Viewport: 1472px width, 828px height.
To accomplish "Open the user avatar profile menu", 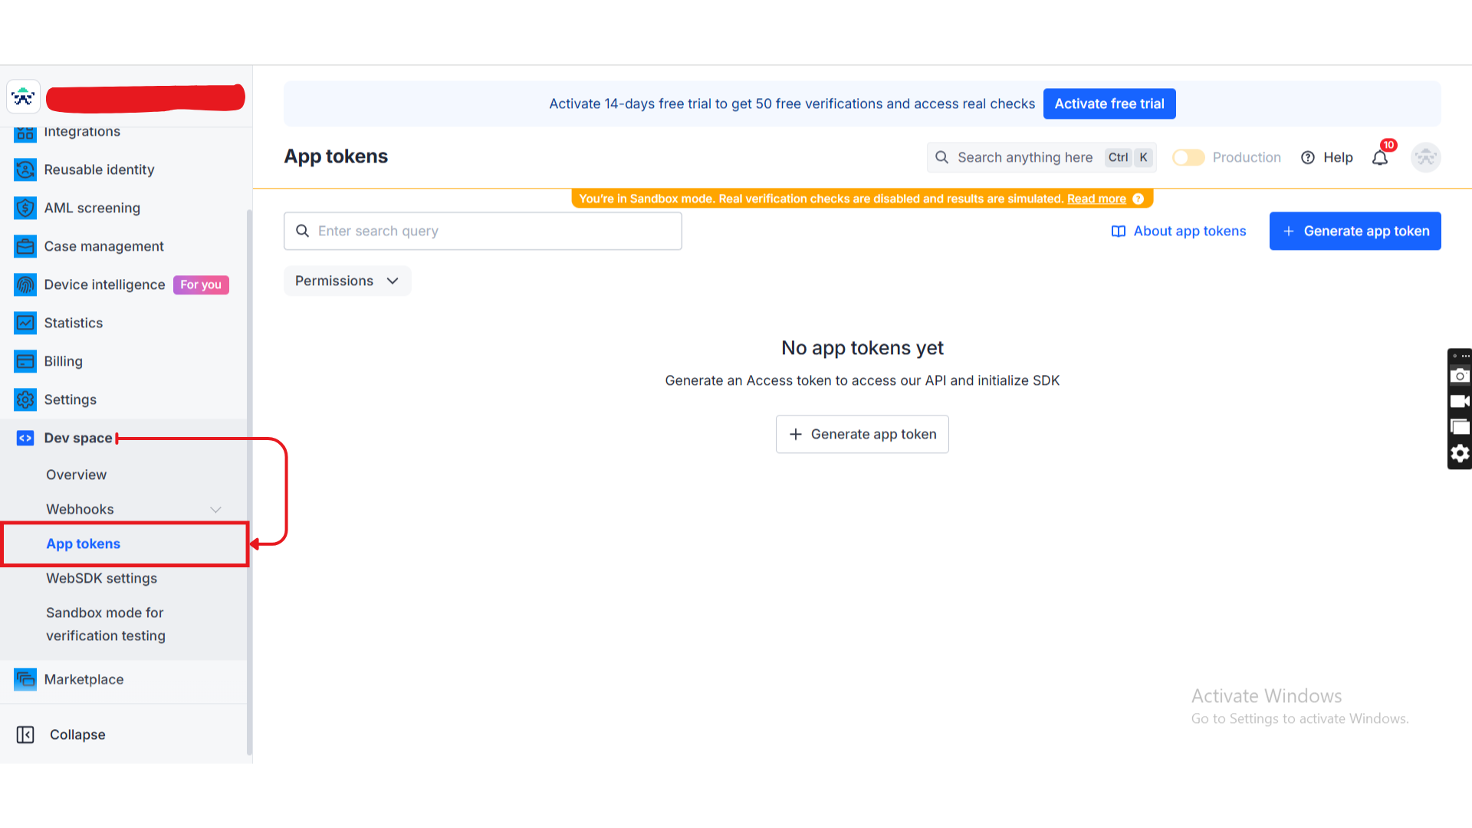I will coord(1425,157).
